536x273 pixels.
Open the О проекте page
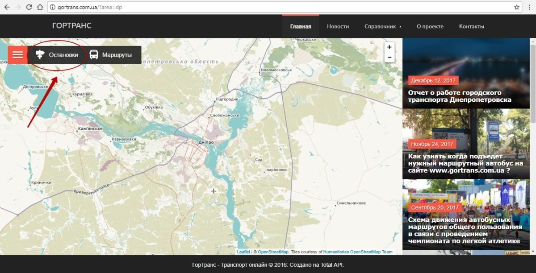tap(430, 26)
